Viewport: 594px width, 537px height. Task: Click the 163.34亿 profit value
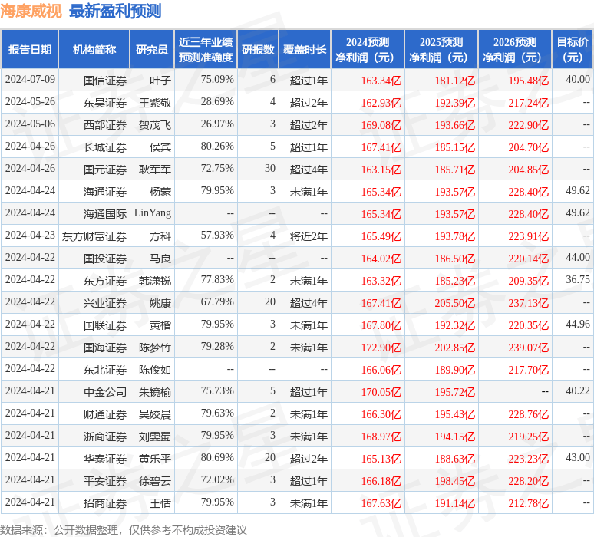pos(381,81)
